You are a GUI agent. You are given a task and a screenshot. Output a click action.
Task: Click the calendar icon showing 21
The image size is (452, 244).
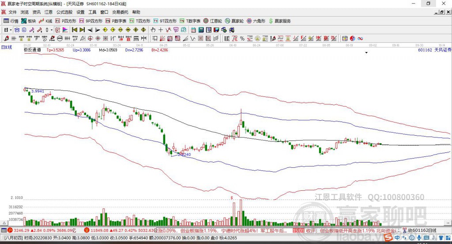coord(193,30)
